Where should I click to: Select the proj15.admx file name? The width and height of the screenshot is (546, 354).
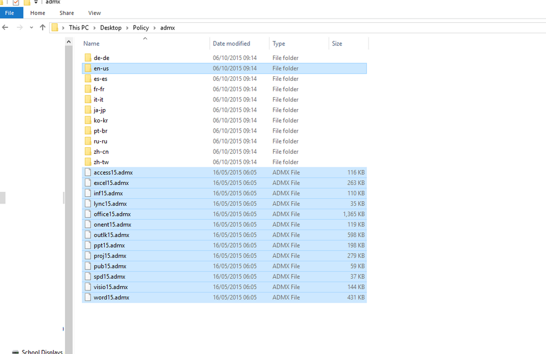(110, 256)
